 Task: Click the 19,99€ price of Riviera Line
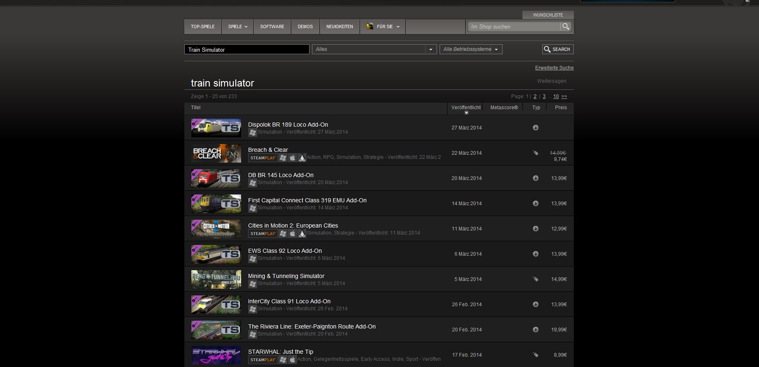[x=559, y=330]
